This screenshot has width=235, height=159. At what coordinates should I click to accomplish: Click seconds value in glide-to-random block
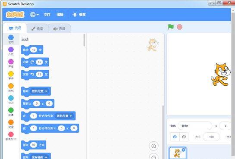(x=34, y=116)
